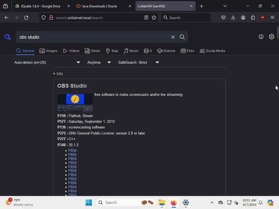List all tabs dropdown arrow
Image resolution: width=279 pixels, height=209 pixels.
[x=225, y=6]
